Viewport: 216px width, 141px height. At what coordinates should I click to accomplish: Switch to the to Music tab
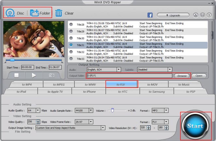tap(184, 85)
